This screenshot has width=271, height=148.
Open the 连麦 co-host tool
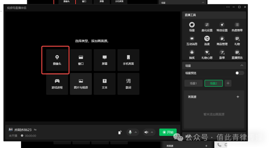pos(207,40)
